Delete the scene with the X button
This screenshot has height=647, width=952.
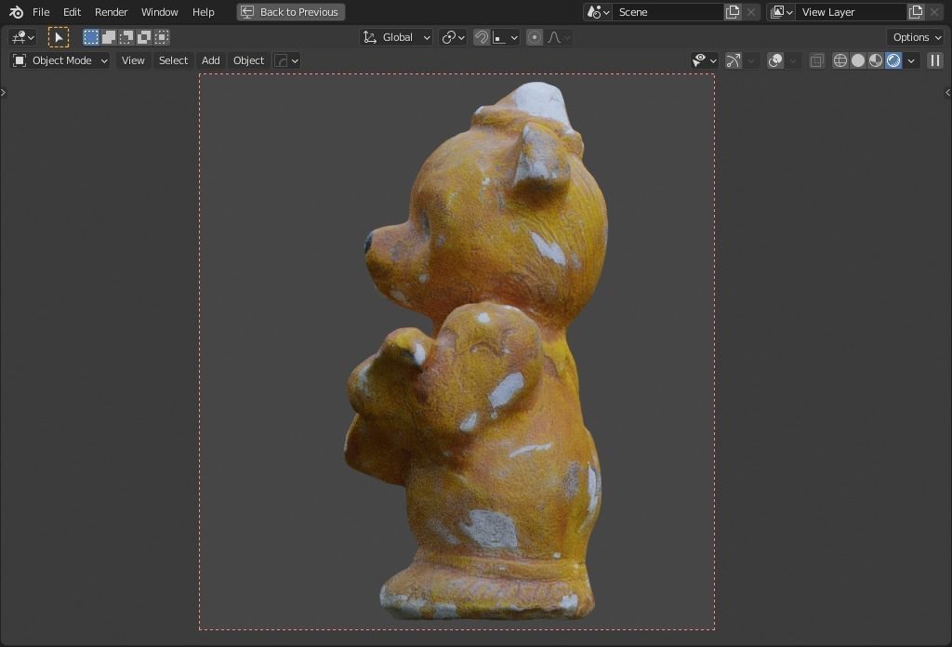point(751,12)
